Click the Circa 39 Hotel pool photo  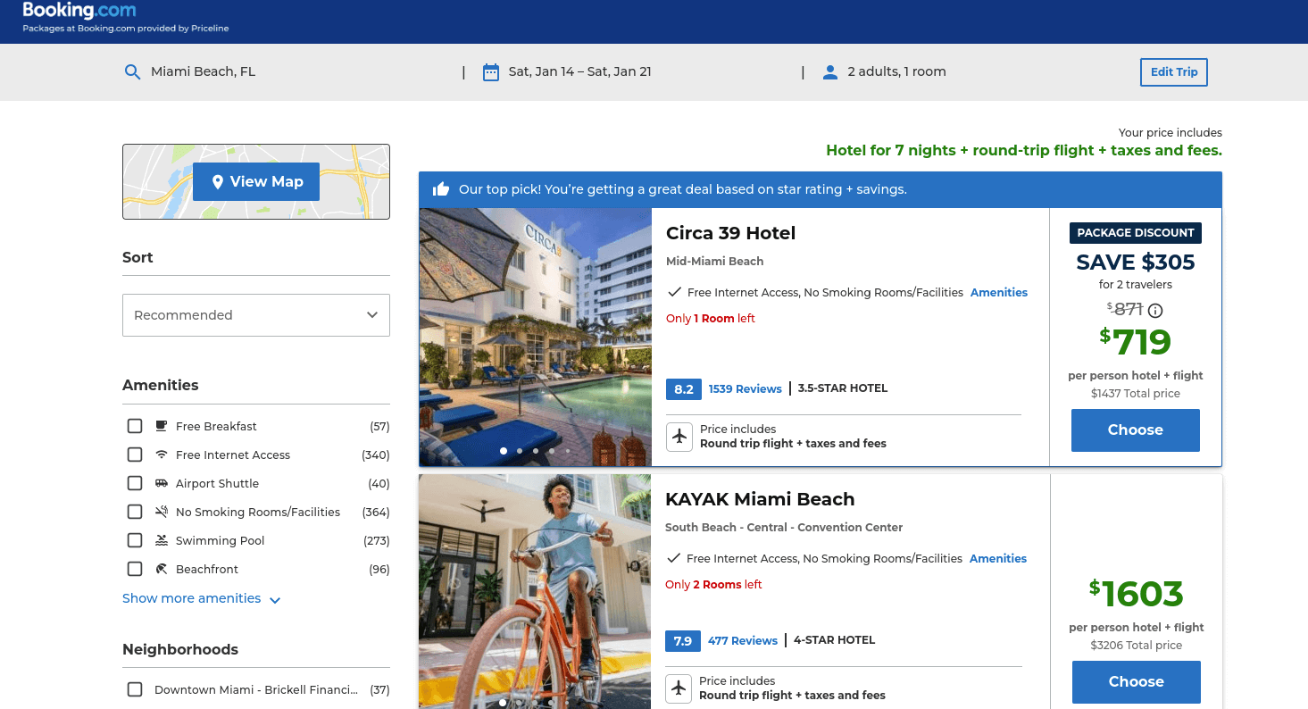536,338
